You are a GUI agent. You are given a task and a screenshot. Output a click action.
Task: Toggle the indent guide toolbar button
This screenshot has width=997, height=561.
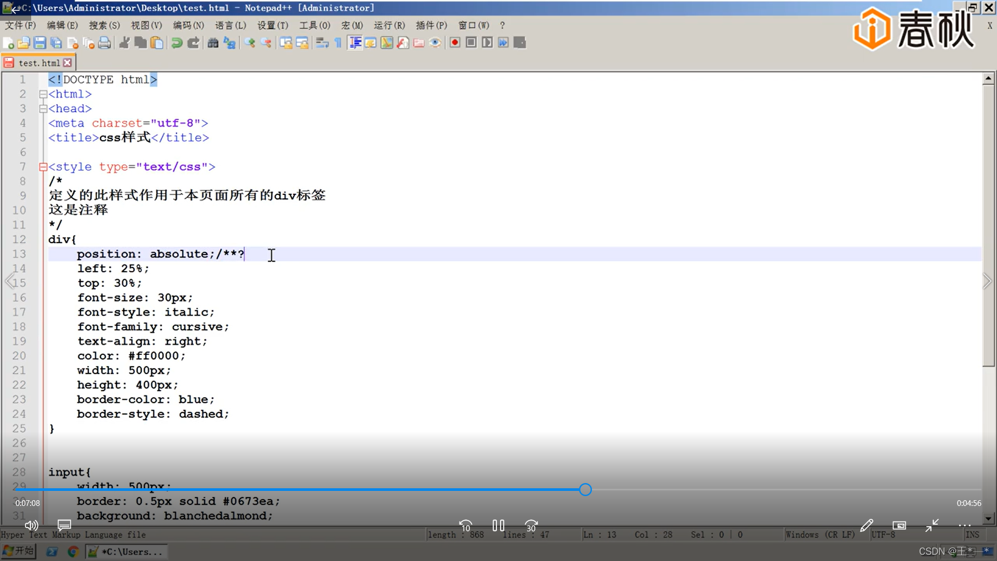tap(355, 43)
